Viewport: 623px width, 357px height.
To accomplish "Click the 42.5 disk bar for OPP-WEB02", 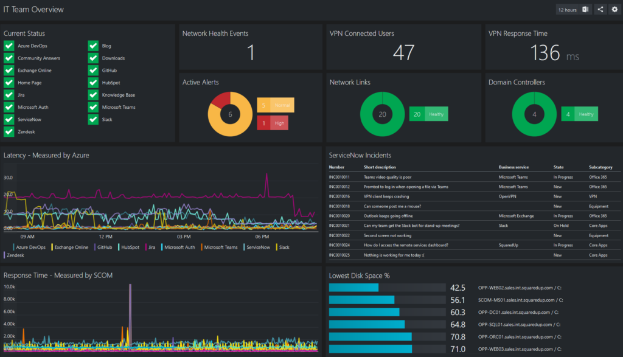I will 388,288.
